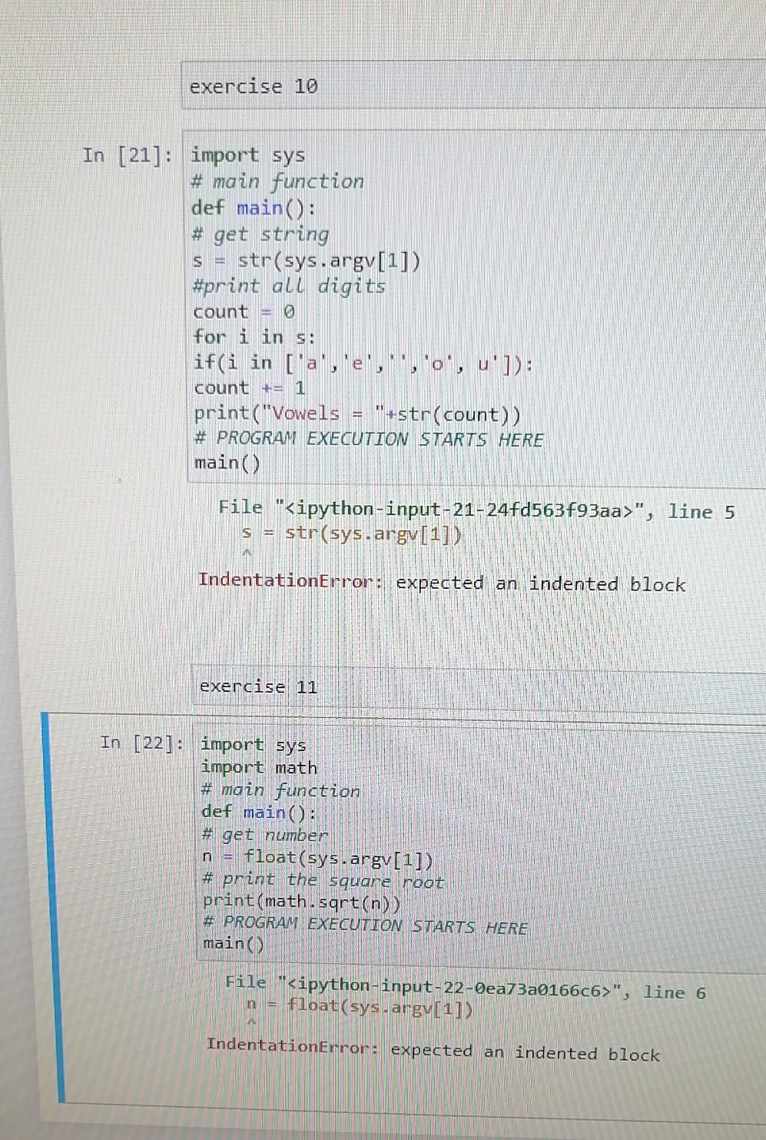
Task: Click the ipython-input-21 File traceback line
Action: [476, 509]
